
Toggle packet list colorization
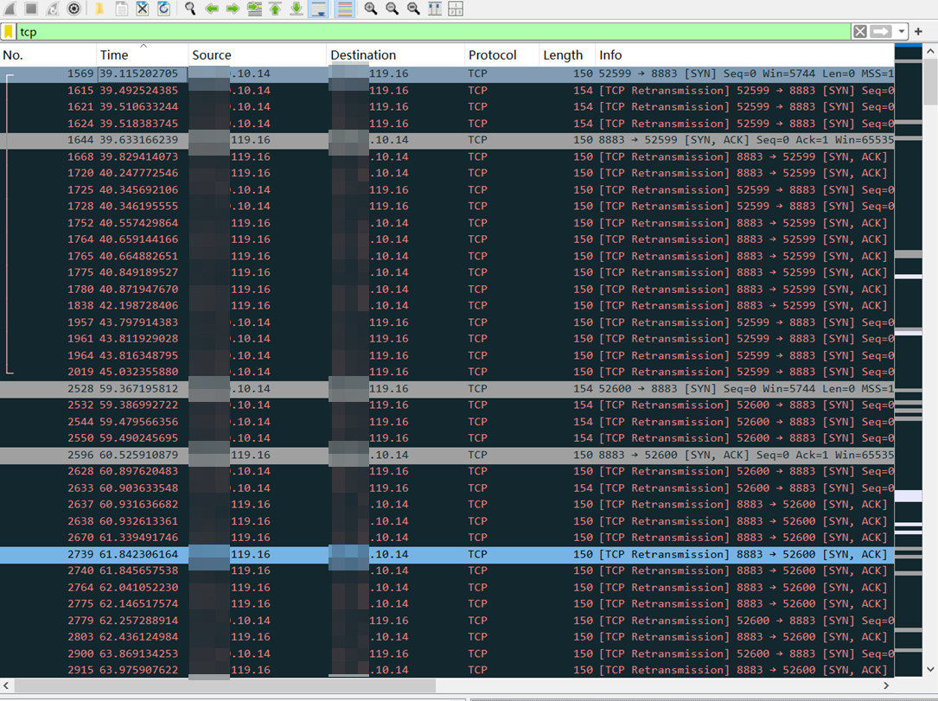coord(343,9)
